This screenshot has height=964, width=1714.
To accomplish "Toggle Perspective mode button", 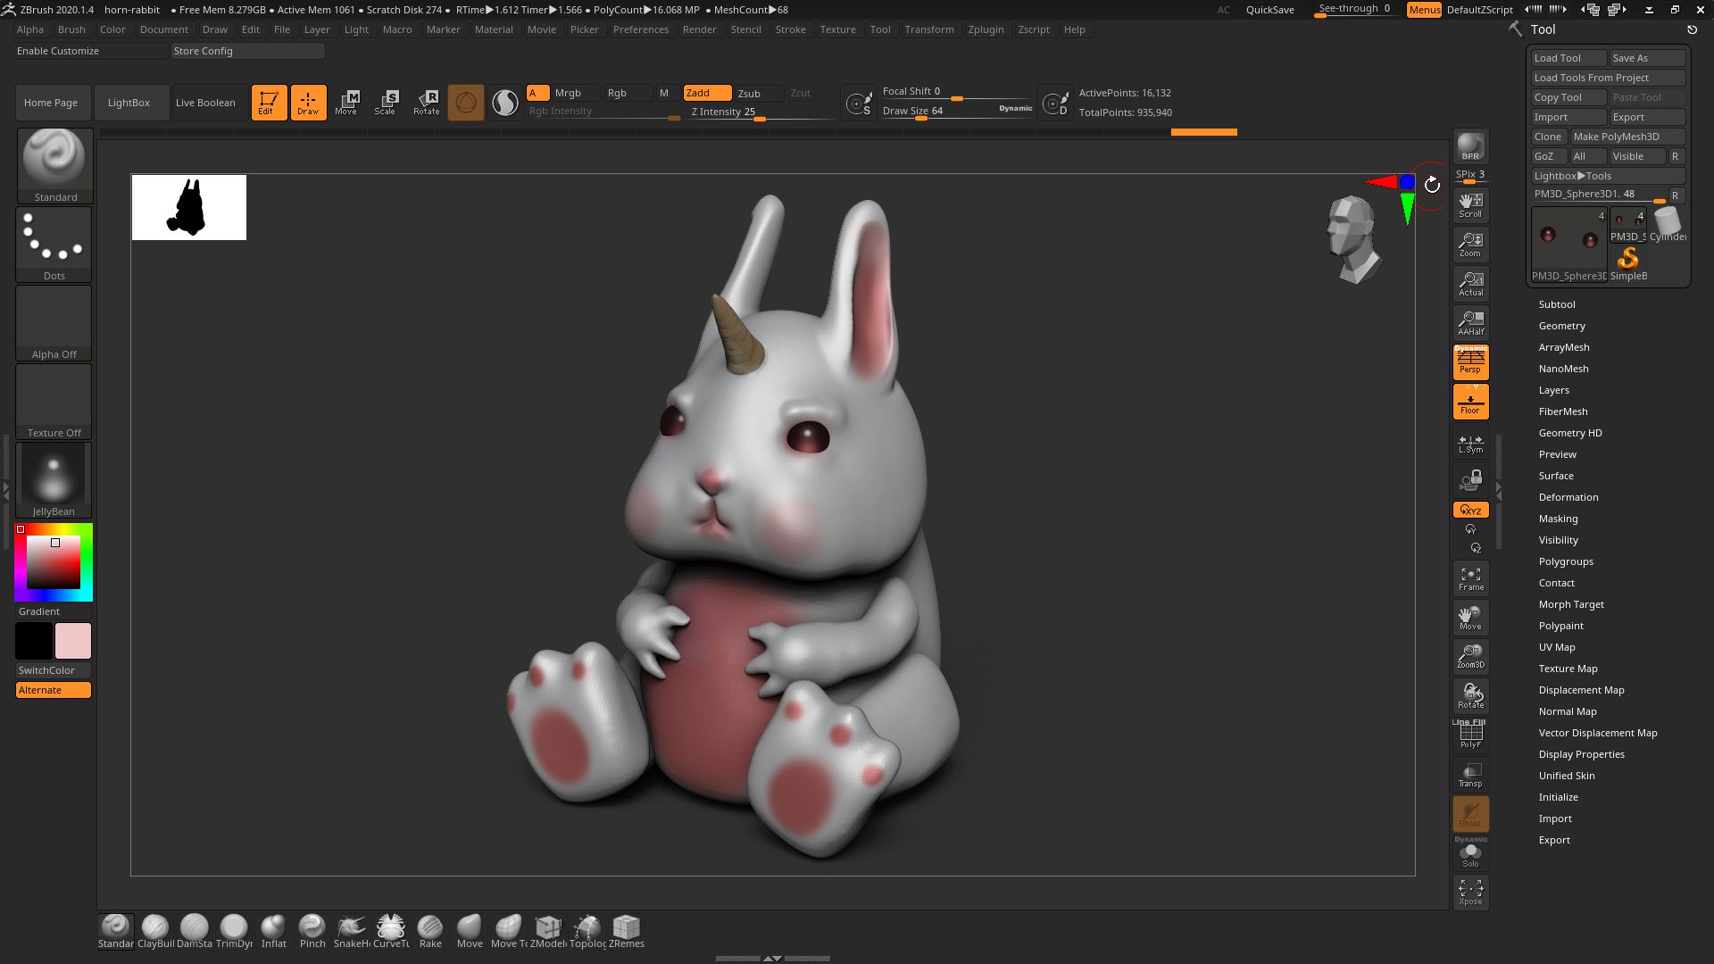I will point(1470,361).
